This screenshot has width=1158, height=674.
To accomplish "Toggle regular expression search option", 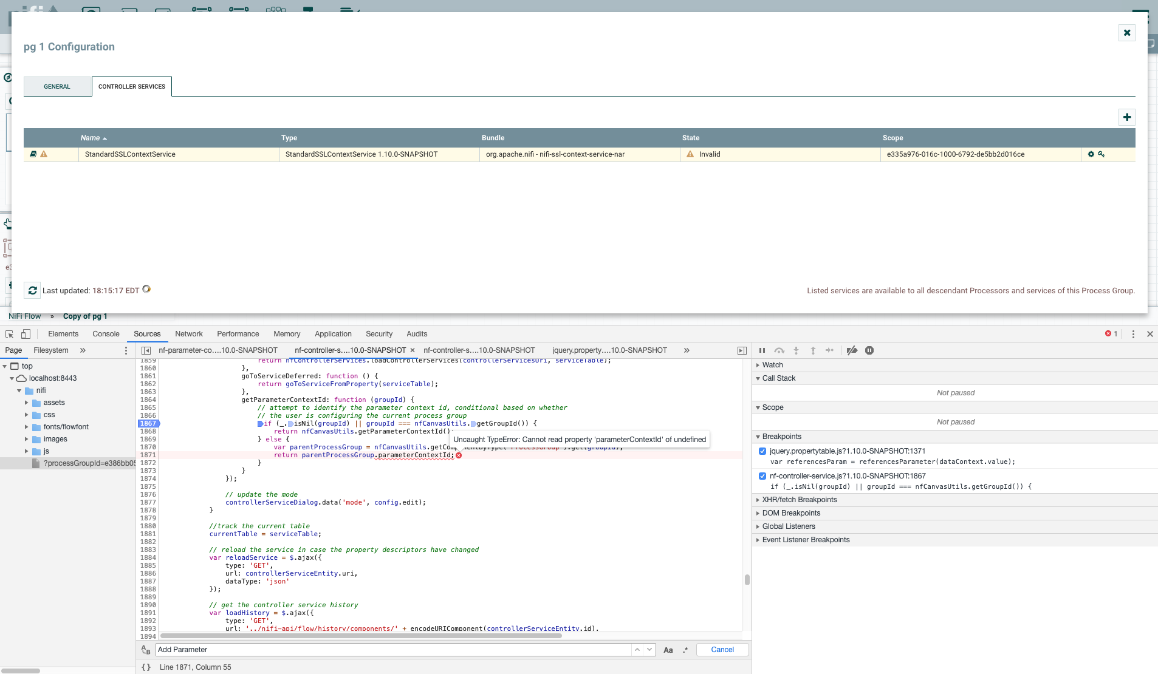I will (685, 650).
